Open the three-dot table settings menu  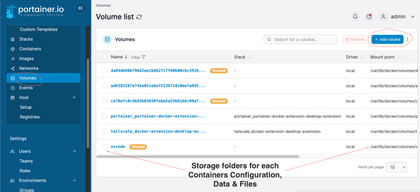pyautogui.click(x=407, y=39)
